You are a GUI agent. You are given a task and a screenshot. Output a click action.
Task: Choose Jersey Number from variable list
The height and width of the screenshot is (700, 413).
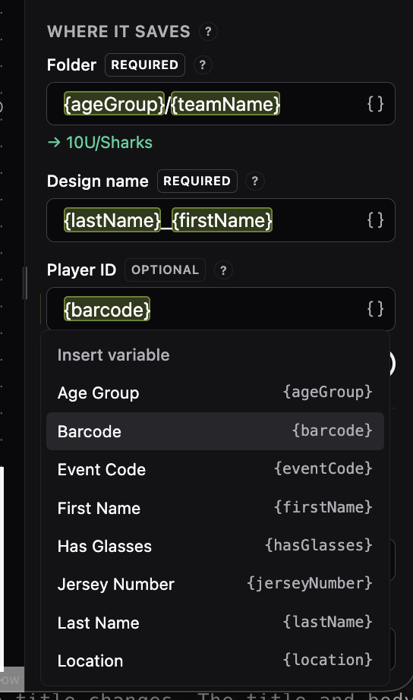click(215, 584)
